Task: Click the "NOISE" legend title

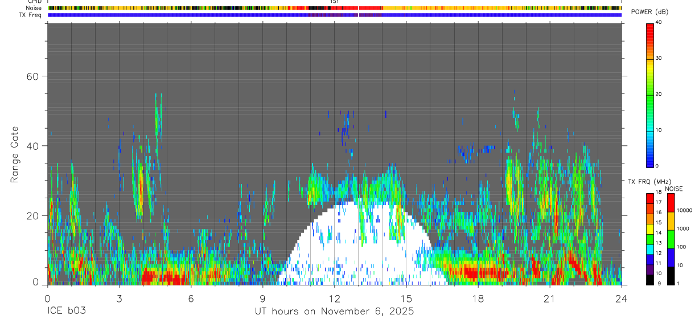Action: pos(675,189)
